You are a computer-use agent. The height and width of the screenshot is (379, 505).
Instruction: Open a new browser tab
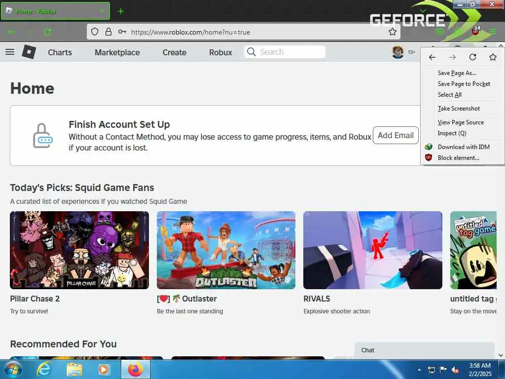click(x=120, y=11)
